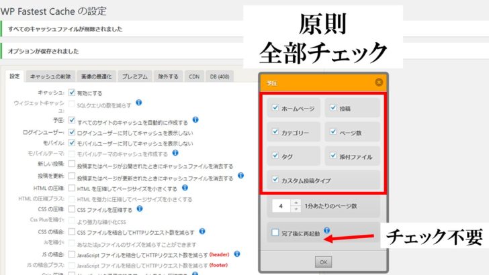
Task: Click the disabled JS の結合プラス (footer) checkbox
Action: click(72, 266)
